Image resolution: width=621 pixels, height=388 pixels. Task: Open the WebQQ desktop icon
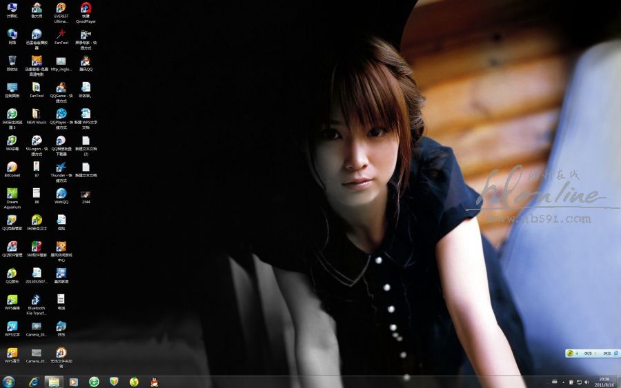click(x=61, y=194)
